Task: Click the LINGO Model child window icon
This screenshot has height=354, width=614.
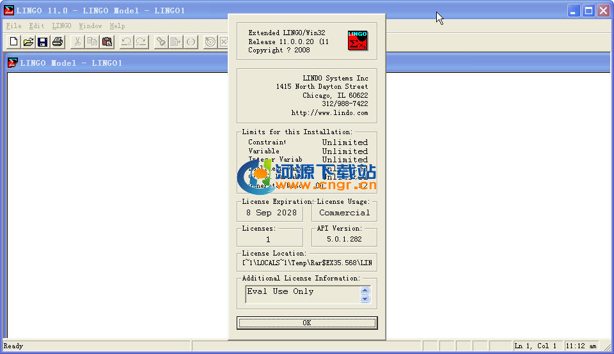Action: pyautogui.click(x=12, y=63)
